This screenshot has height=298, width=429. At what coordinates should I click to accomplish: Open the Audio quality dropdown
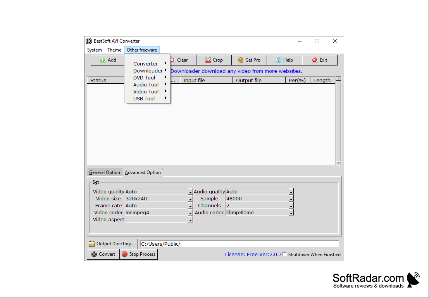(x=291, y=192)
